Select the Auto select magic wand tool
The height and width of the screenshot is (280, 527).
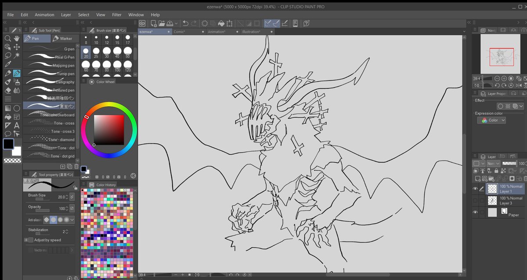[x=17, y=56]
